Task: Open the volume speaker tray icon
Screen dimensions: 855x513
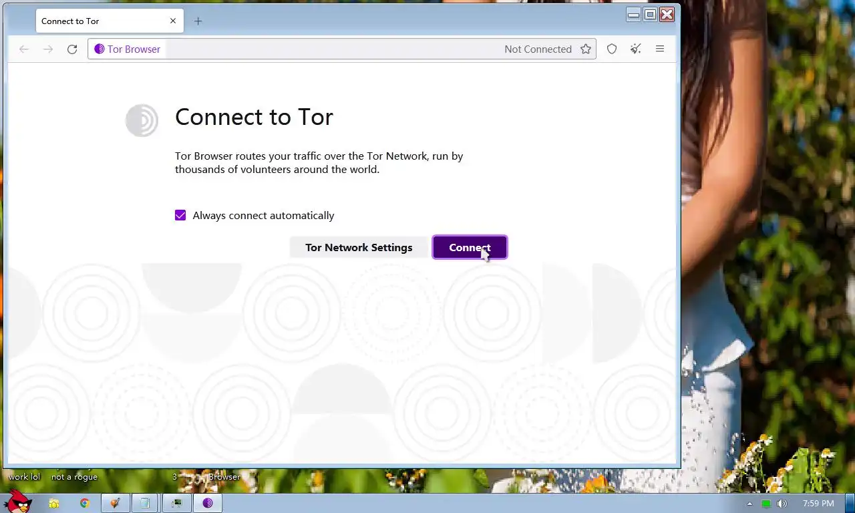Action: [782, 504]
